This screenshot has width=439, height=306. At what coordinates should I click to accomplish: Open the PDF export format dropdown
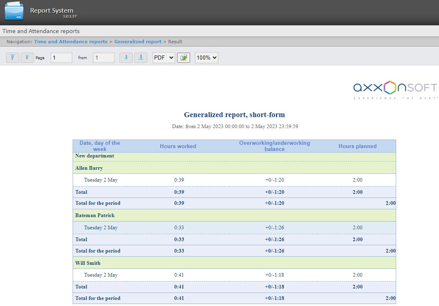point(164,58)
